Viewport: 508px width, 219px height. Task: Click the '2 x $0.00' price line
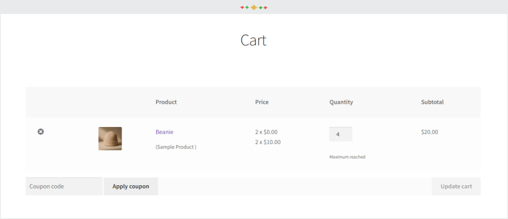click(x=266, y=132)
